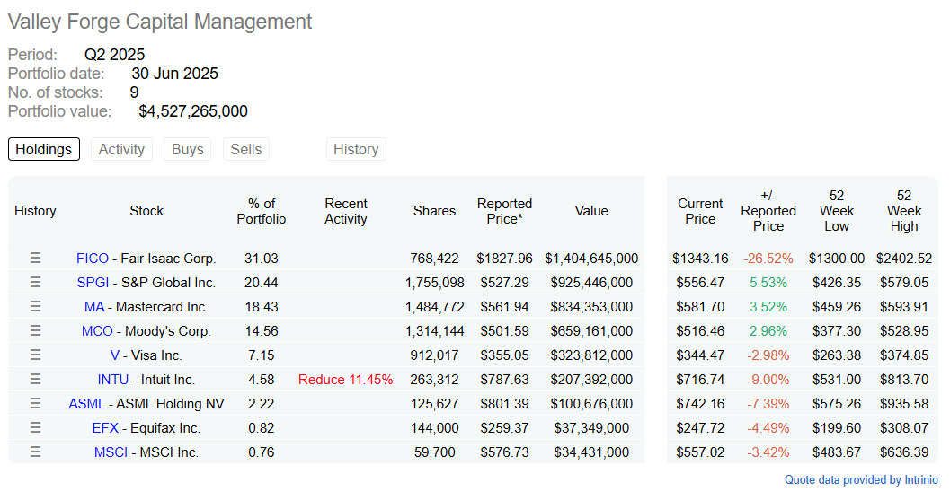This screenshot has height=491, width=950.
Task: Open the History tab
Action: tap(356, 149)
